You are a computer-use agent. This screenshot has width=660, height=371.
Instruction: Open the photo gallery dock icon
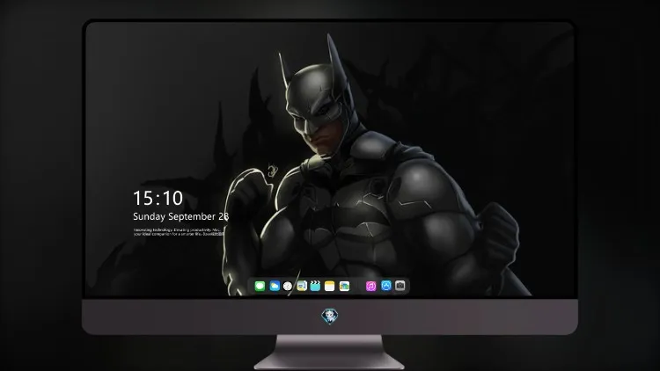point(344,286)
